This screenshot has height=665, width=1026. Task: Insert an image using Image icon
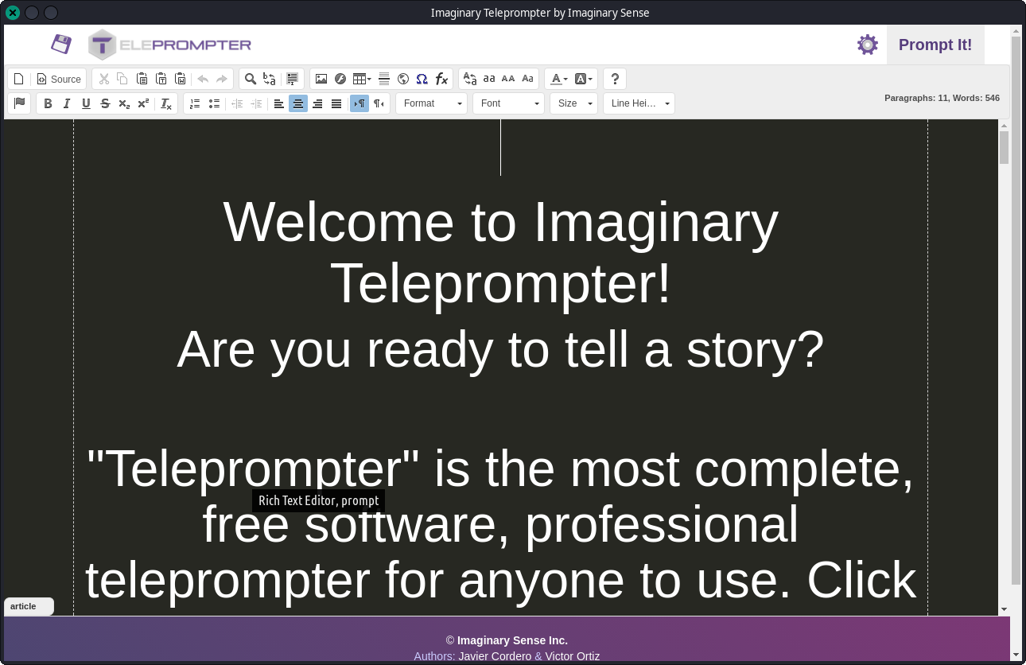coord(321,79)
